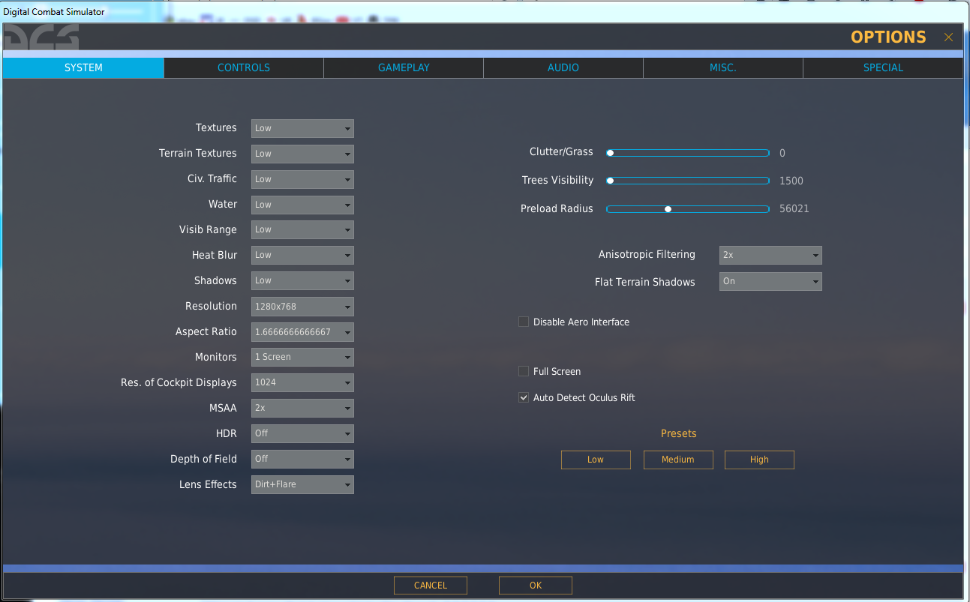Check the Full Screen option

click(524, 371)
